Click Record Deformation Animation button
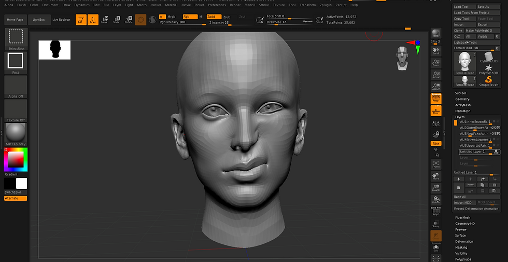 click(x=476, y=209)
